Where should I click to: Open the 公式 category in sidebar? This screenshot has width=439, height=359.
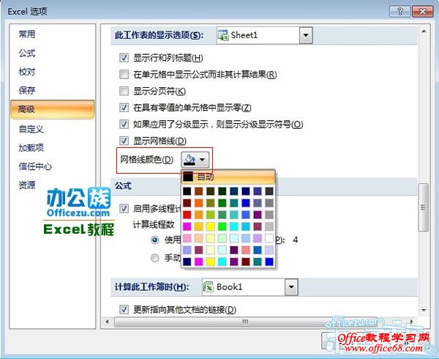click(27, 53)
